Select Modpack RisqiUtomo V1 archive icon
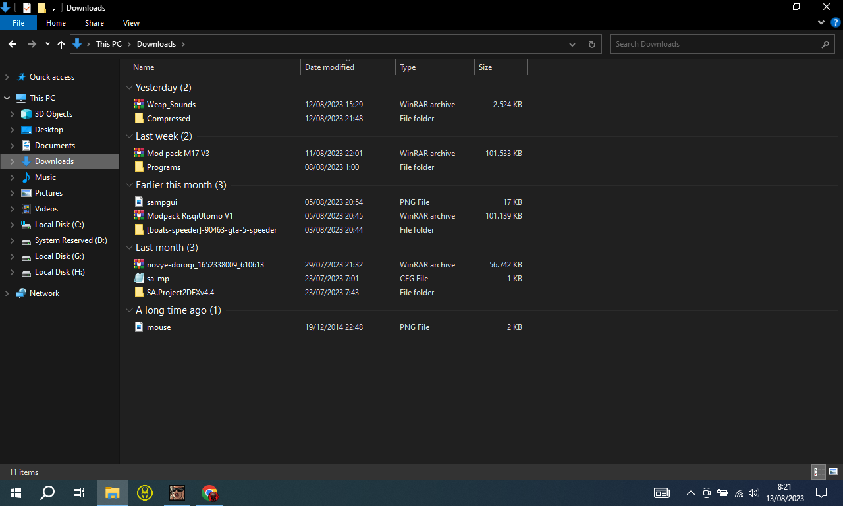The height and width of the screenshot is (506, 843). (139, 215)
